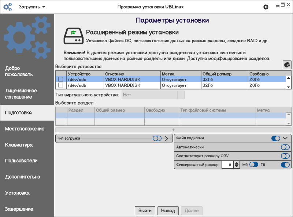The width and height of the screenshot is (293, 217).
Task: Open the settings gear in title bar
Action: (x=266, y=7)
